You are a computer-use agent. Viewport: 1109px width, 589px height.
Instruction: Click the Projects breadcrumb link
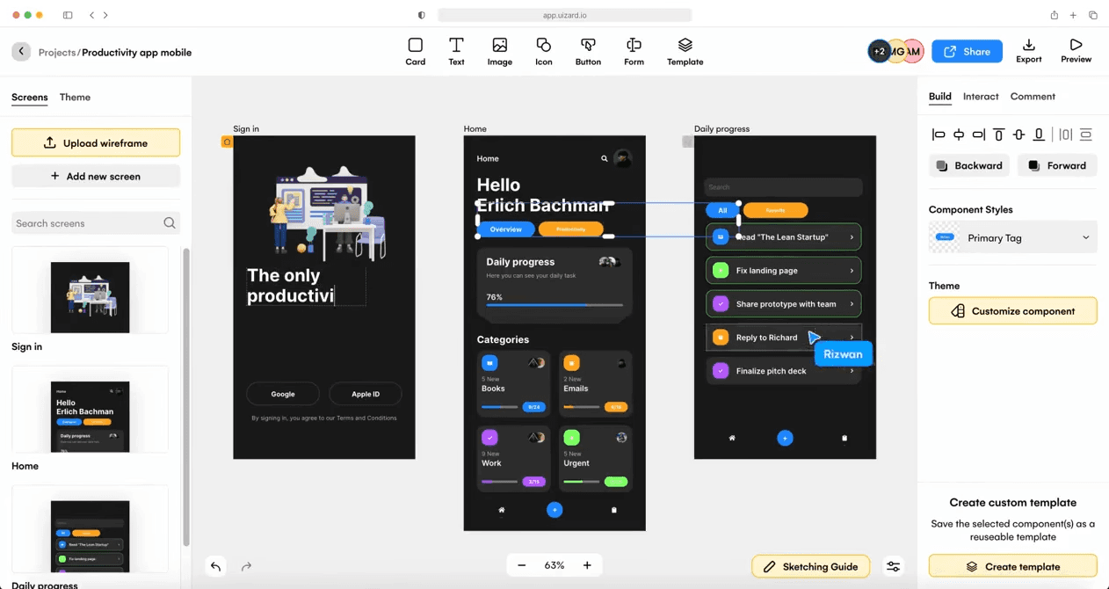coord(57,52)
